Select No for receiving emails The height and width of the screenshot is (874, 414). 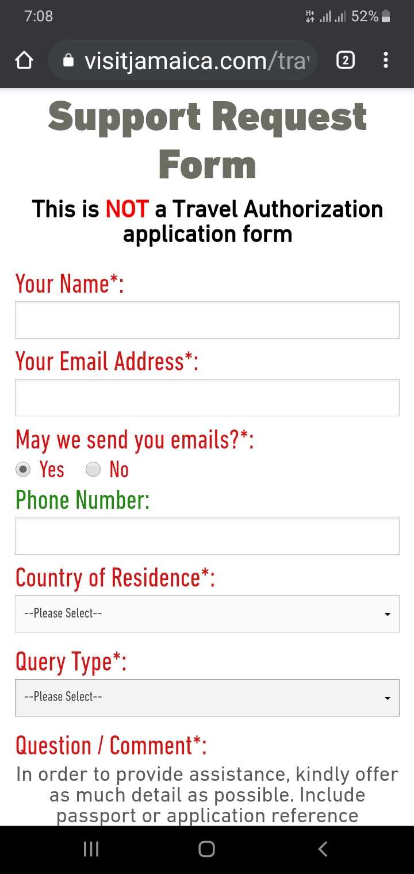point(93,470)
